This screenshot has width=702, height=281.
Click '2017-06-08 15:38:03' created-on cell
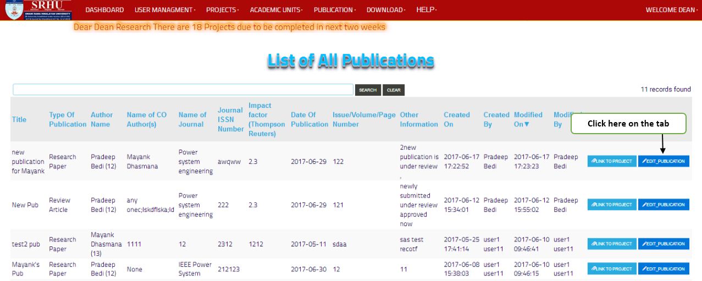click(462, 269)
